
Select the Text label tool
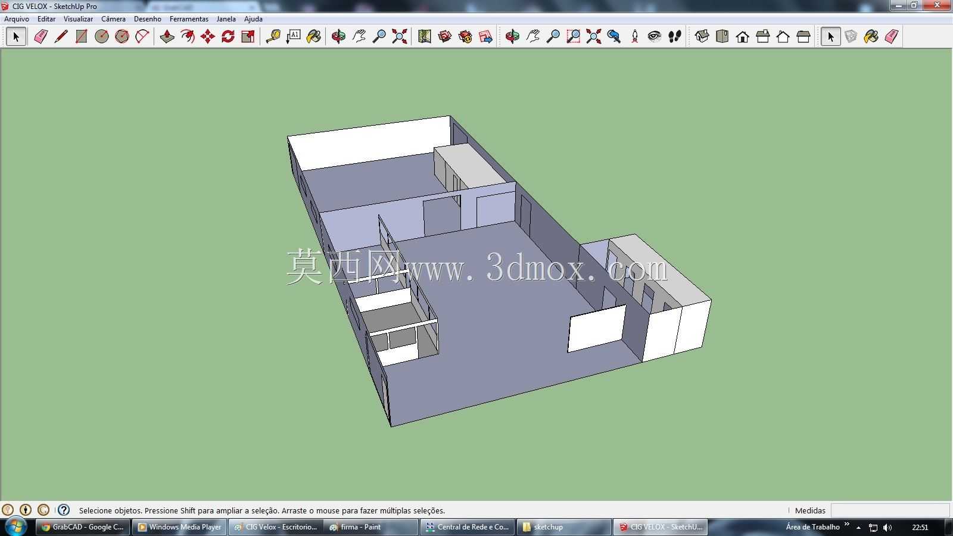point(293,37)
